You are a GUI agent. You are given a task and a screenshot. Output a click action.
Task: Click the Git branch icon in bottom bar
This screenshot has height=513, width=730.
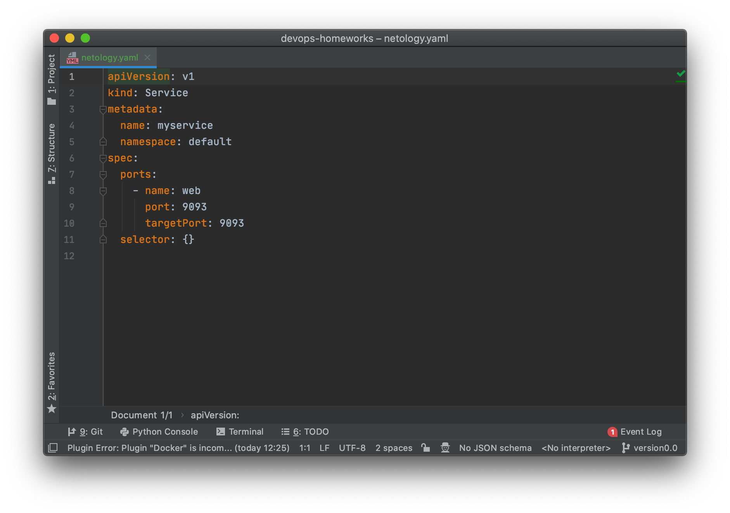coord(71,432)
